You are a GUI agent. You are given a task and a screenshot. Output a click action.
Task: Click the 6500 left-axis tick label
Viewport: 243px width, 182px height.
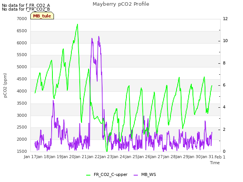[x=22, y=31]
